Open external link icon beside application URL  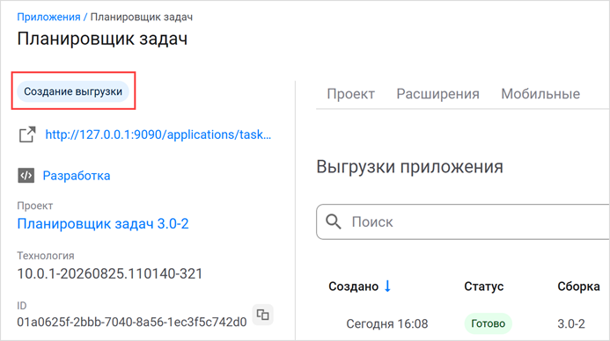(27, 134)
